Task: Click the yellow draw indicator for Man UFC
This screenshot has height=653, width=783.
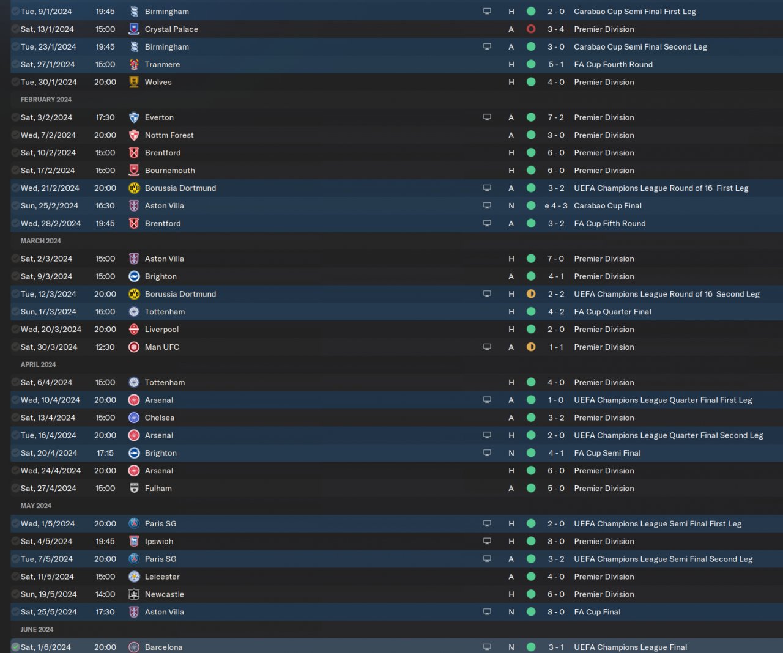Action: (x=531, y=347)
